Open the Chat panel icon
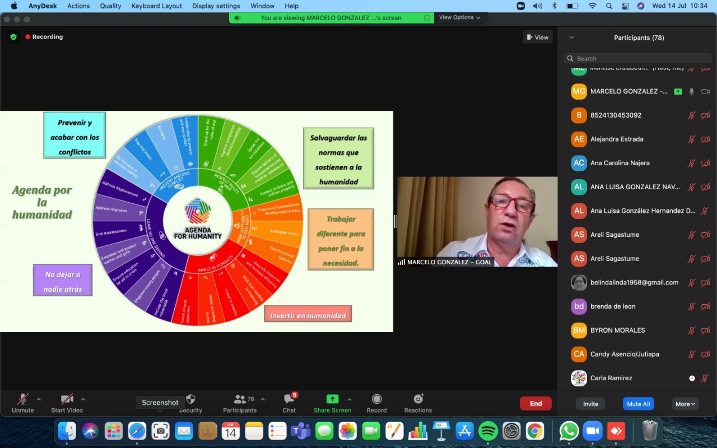Viewport: 717px width, 448px height. point(289,399)
